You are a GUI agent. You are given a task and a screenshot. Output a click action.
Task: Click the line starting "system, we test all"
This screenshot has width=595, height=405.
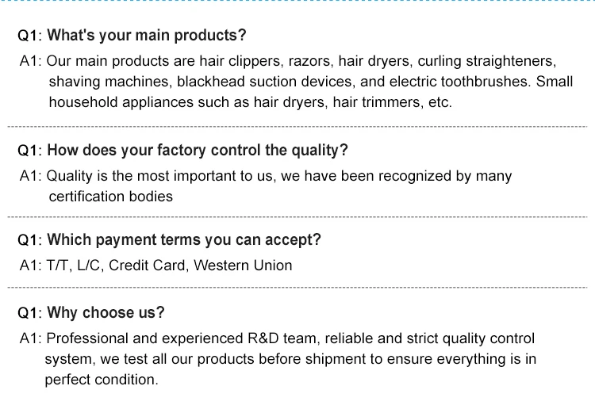coord(290,359)
